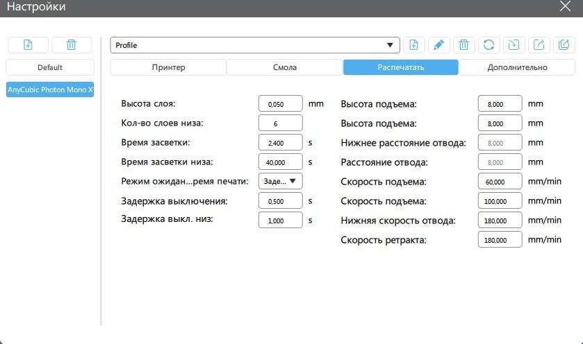Click the Скорость ретракта label

click(384, 240)
